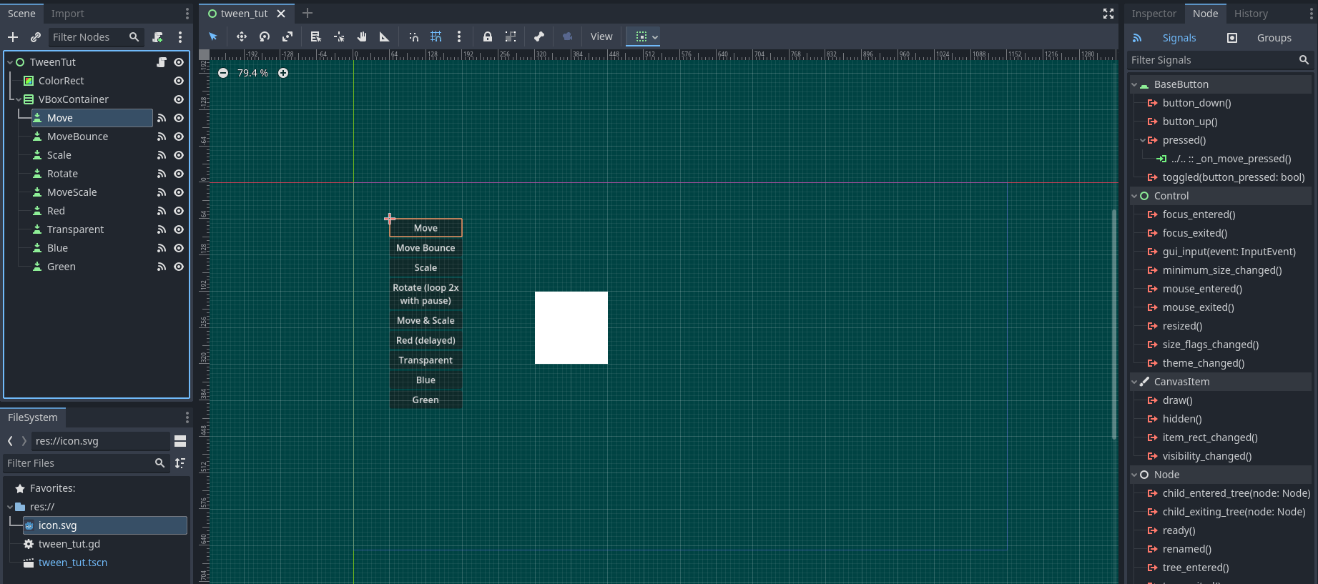Open the View menu
This screenshot has width=1318, height=584.
coord(601,36)
